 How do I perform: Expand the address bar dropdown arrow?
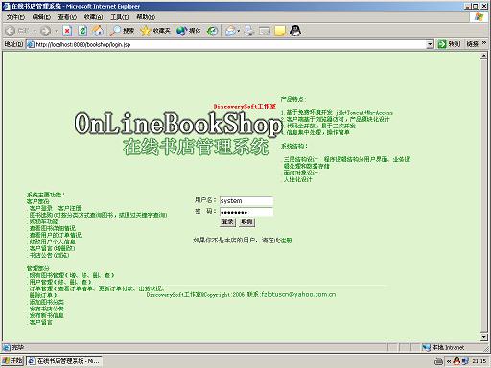click(x=430, y=44)
